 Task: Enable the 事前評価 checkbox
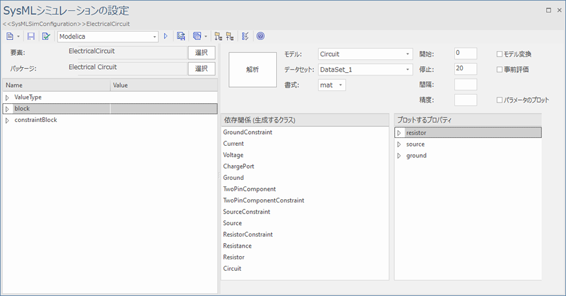500,70
